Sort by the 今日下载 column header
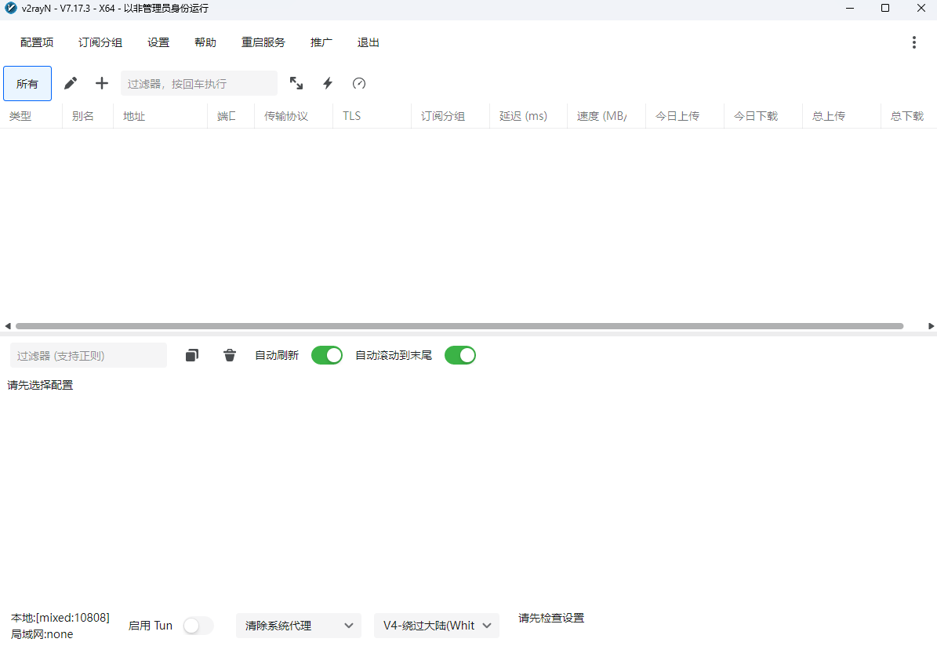The width and height of the screenshot is (937, 646). pyautogui.click(x=763, y=116)
